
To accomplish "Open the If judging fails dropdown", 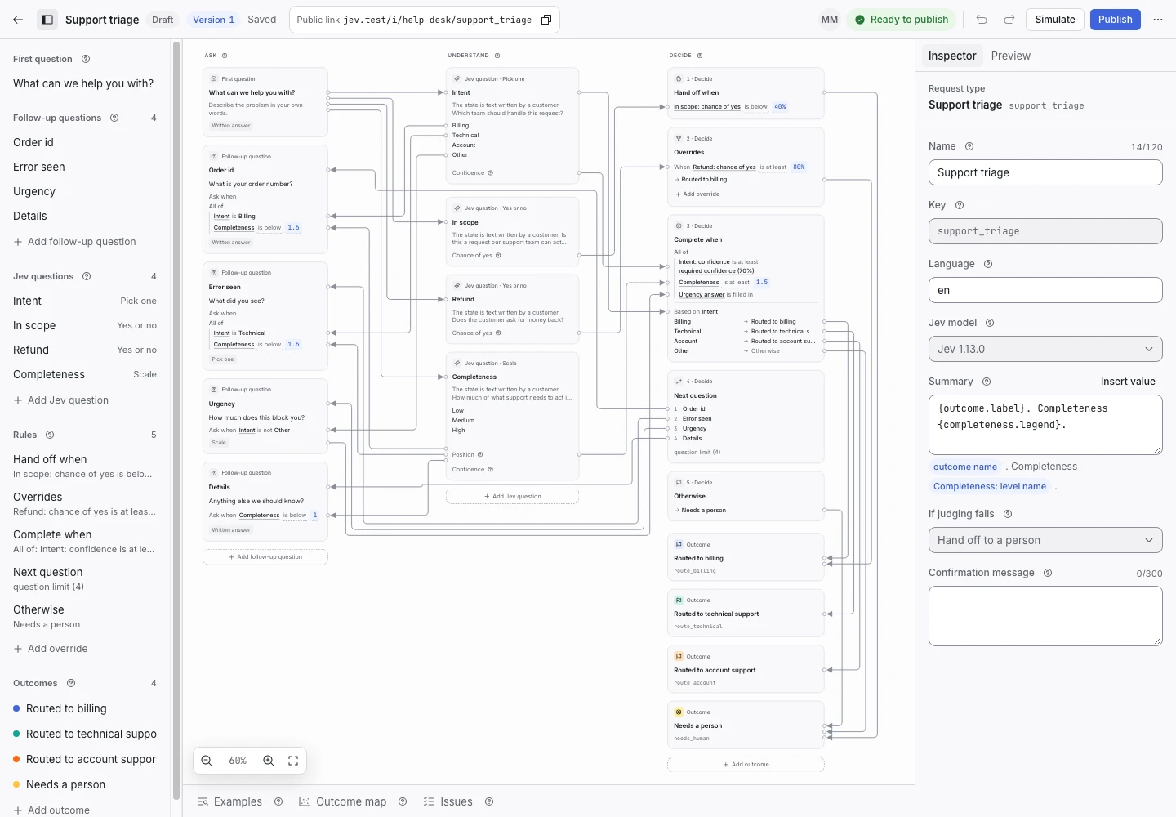I will pyautogui.click(x=1045, y=540).
